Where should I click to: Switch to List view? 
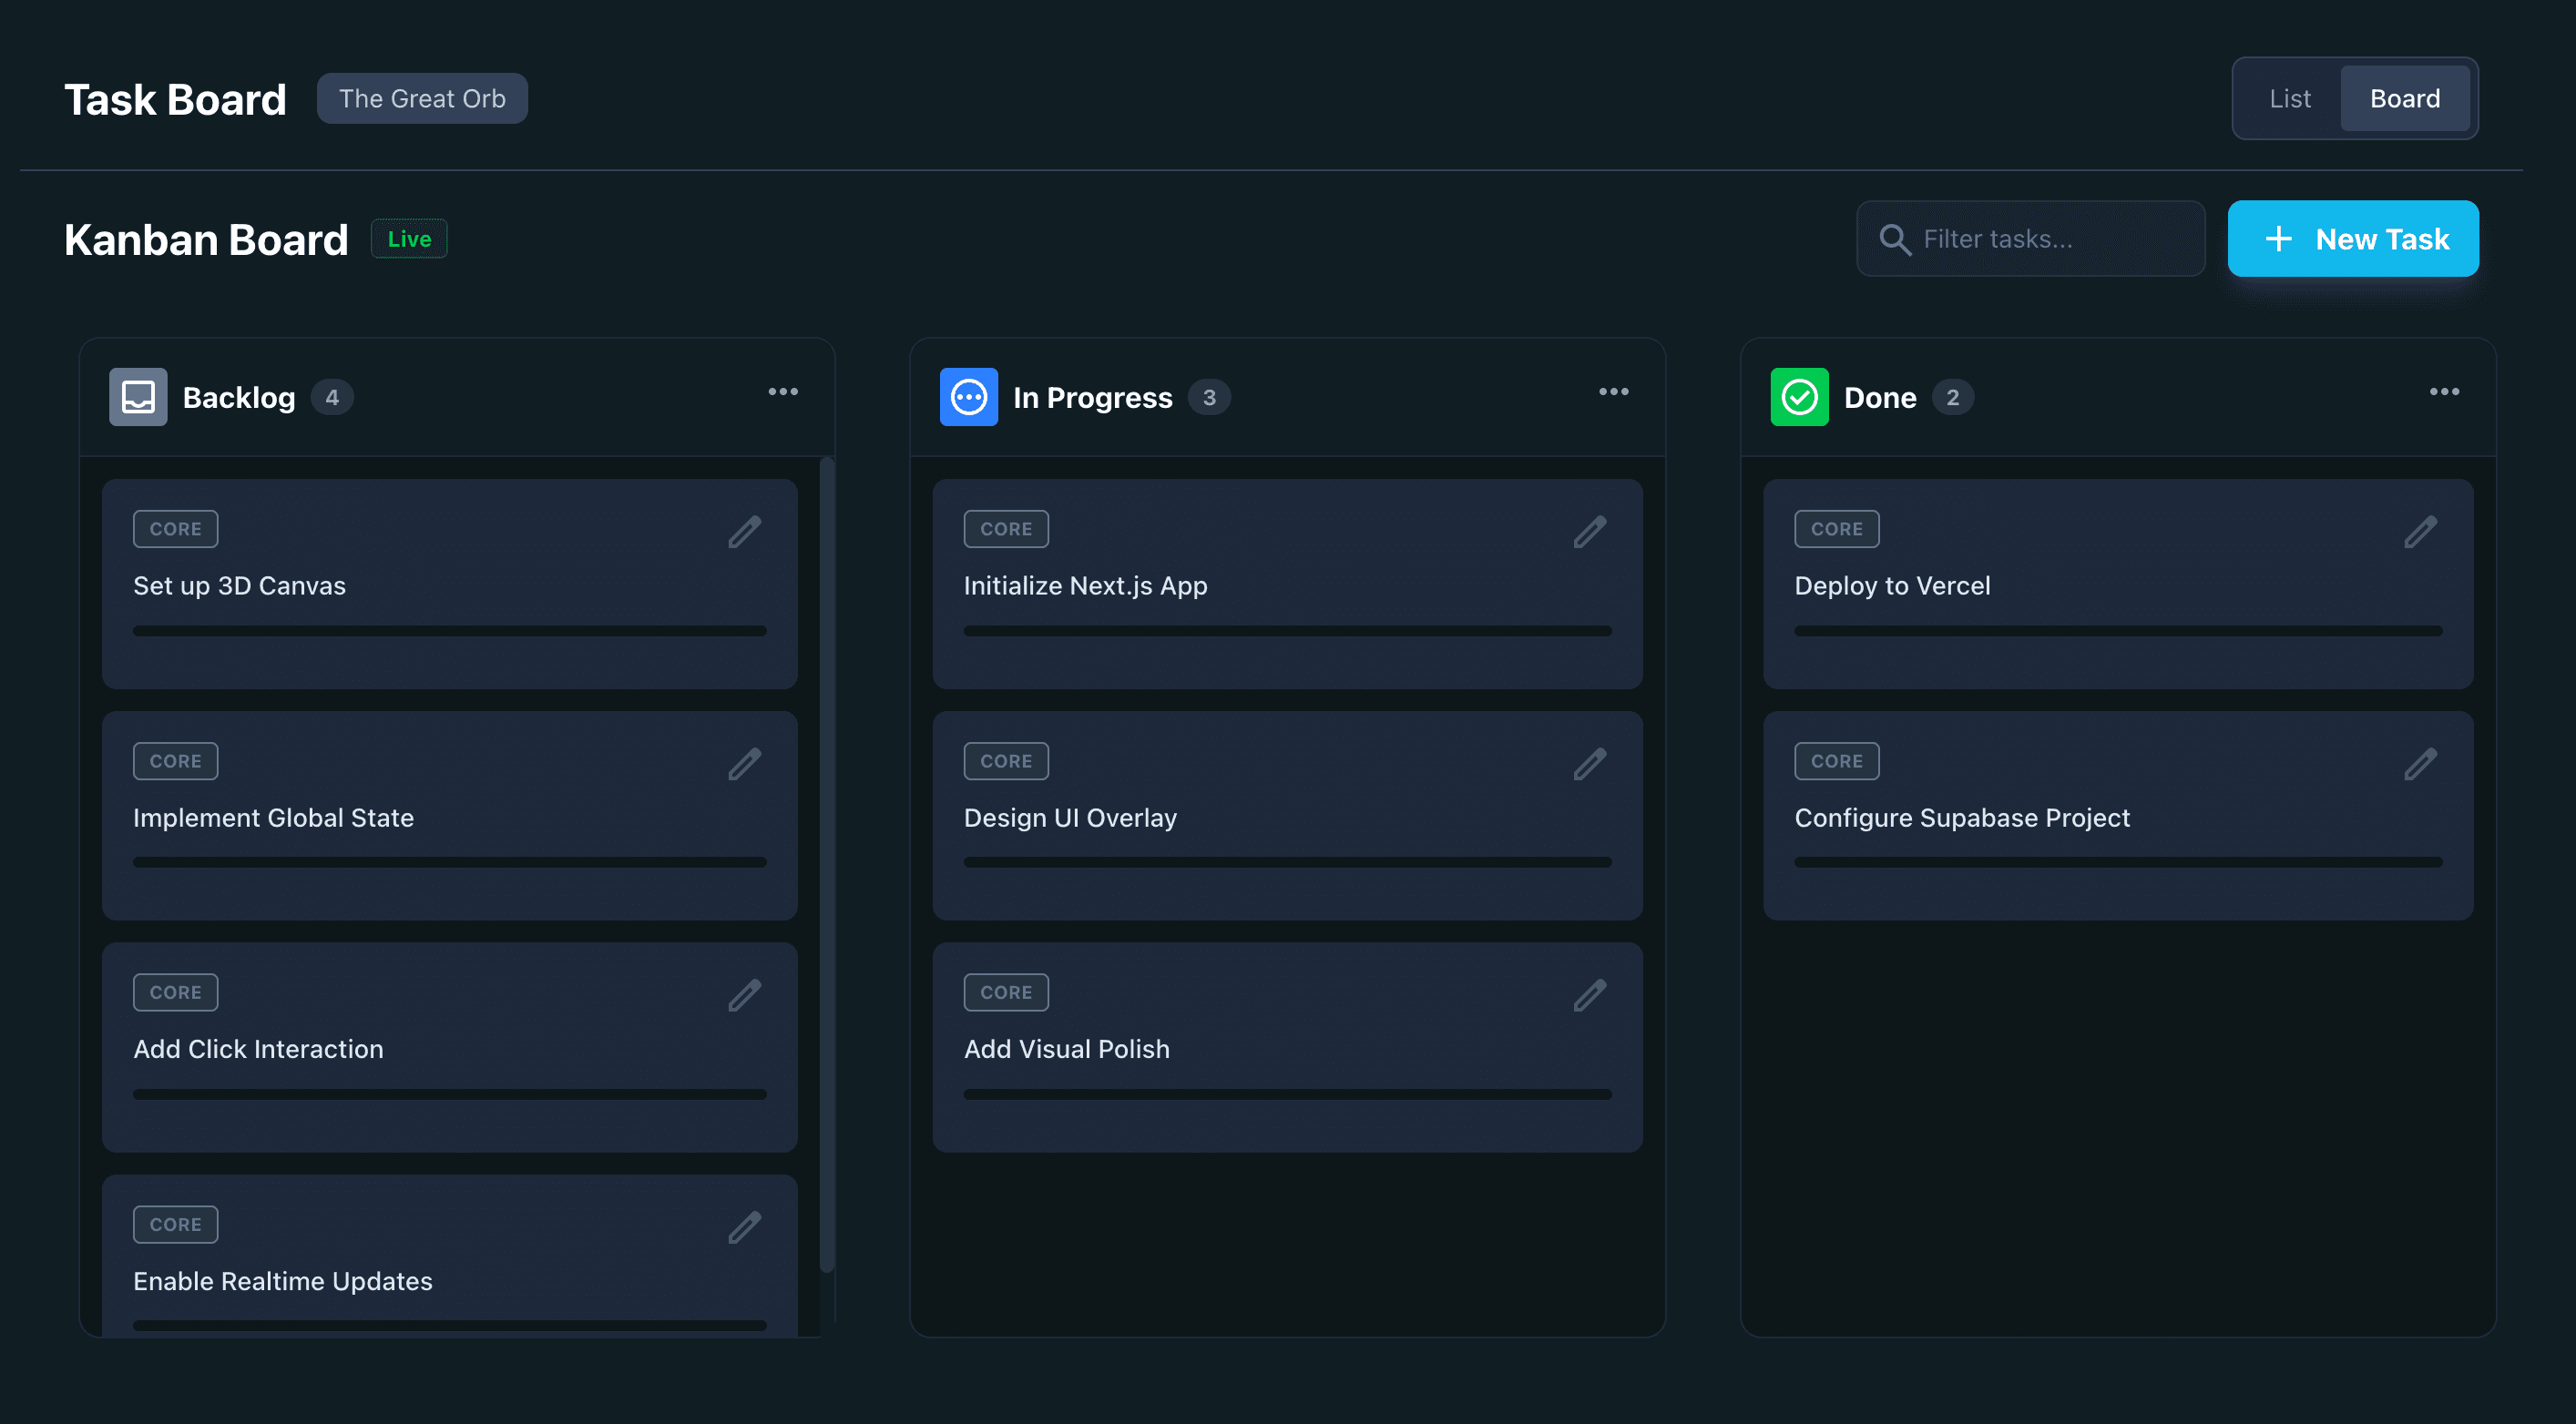pos(2289,98)
